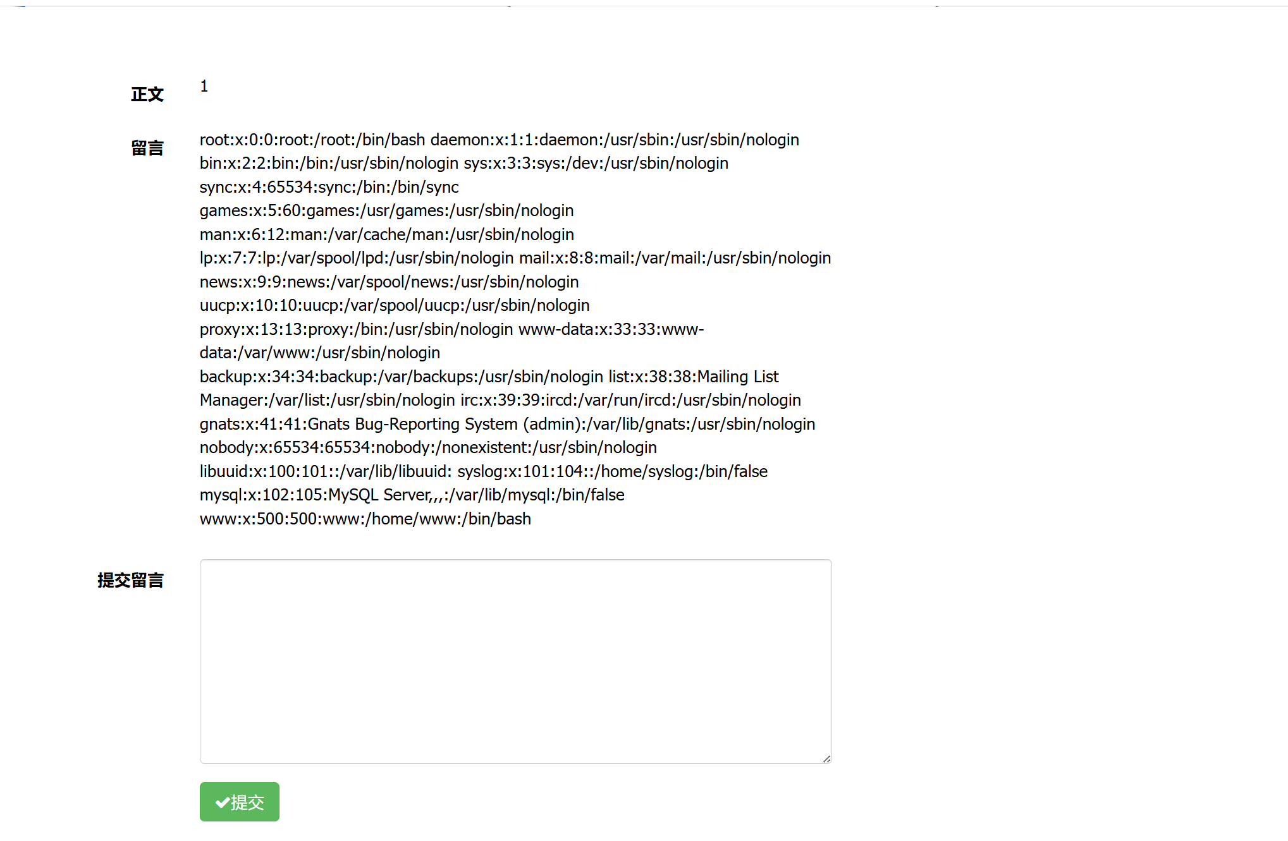The width and height of the screenshot is (1288, 841).
Task: Focus the 提交留言 comment text area
Action: [x=515, y=661]
